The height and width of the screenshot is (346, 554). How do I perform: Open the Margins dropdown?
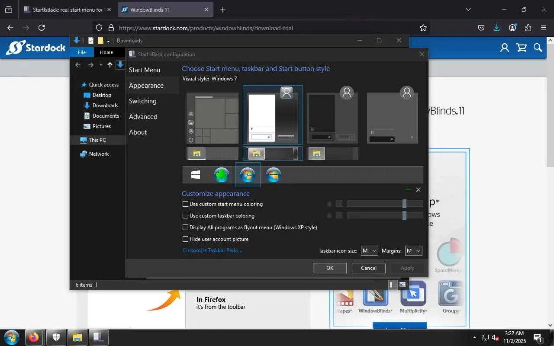click(413, 251)
